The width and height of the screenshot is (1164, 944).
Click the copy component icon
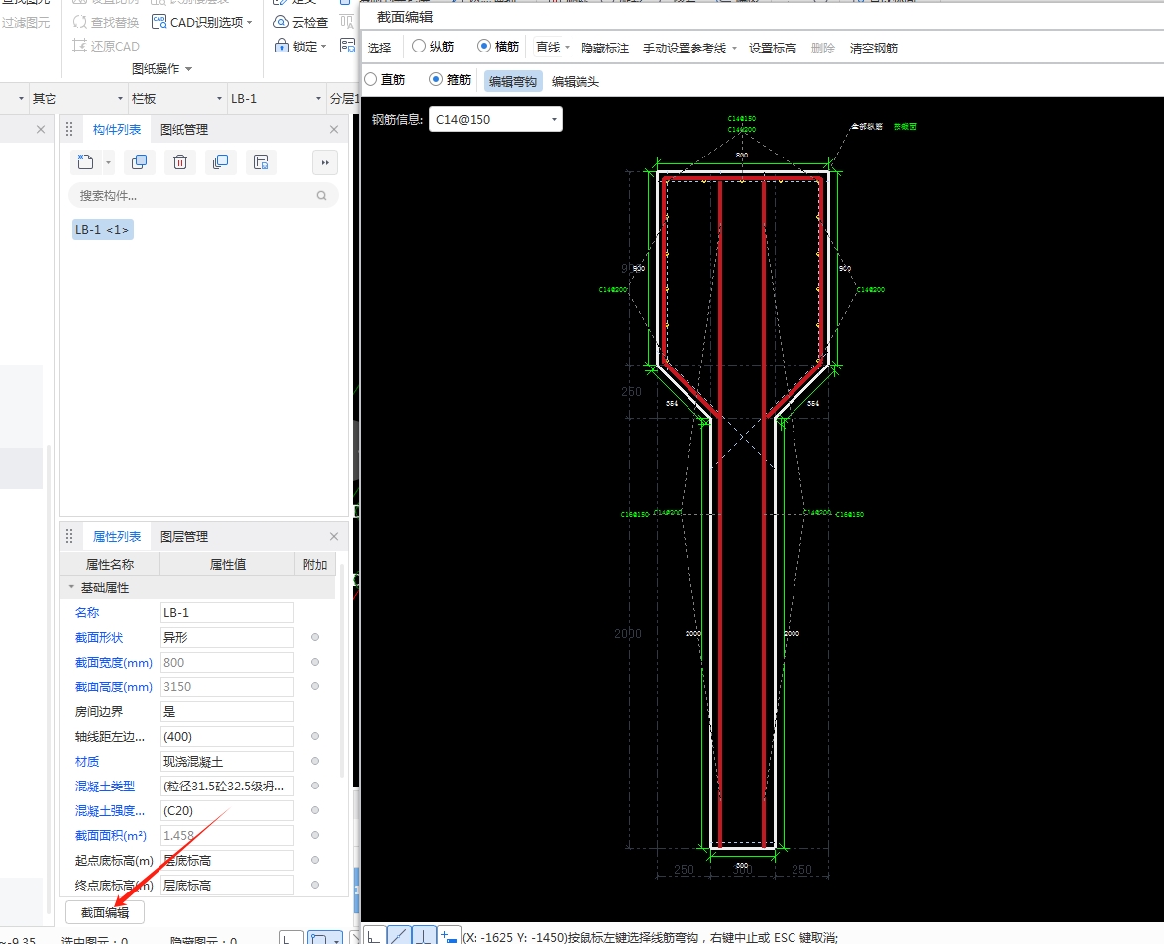[x=139, y=161]
